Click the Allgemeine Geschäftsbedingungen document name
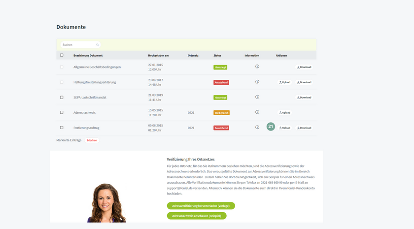Image resolution: width=414 pixels, height=229 pixels. tap(97, 67)
